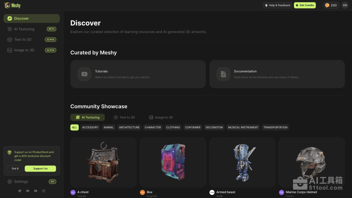This screenshot has height=198, width=352.
Task: Open the Instagram icon in the sidebar
Action: pos(44,191)
